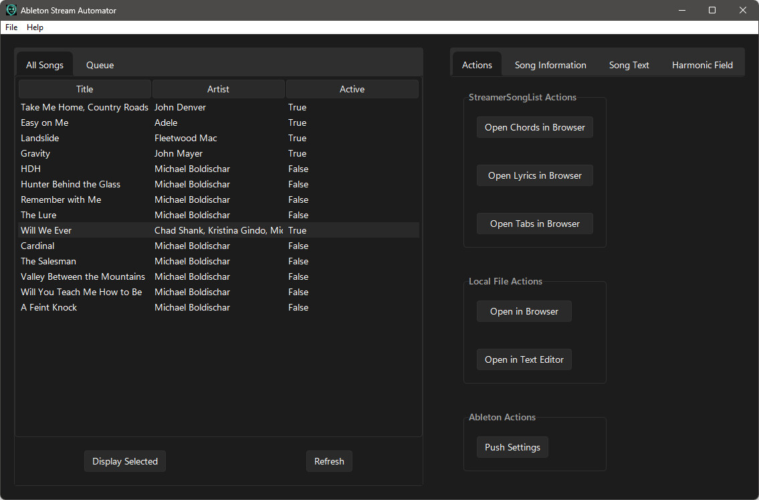Image resolution: width=759 pixels, height=500 pixels.
Task: Click the Display Selected button
Action: [x=125, y=461]
